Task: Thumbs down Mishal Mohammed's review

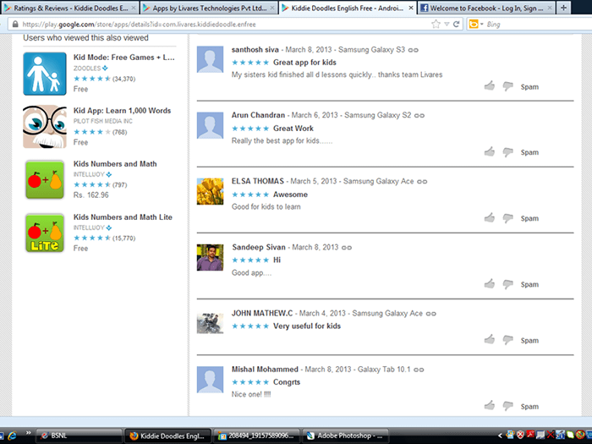Action: click(507, 406)
